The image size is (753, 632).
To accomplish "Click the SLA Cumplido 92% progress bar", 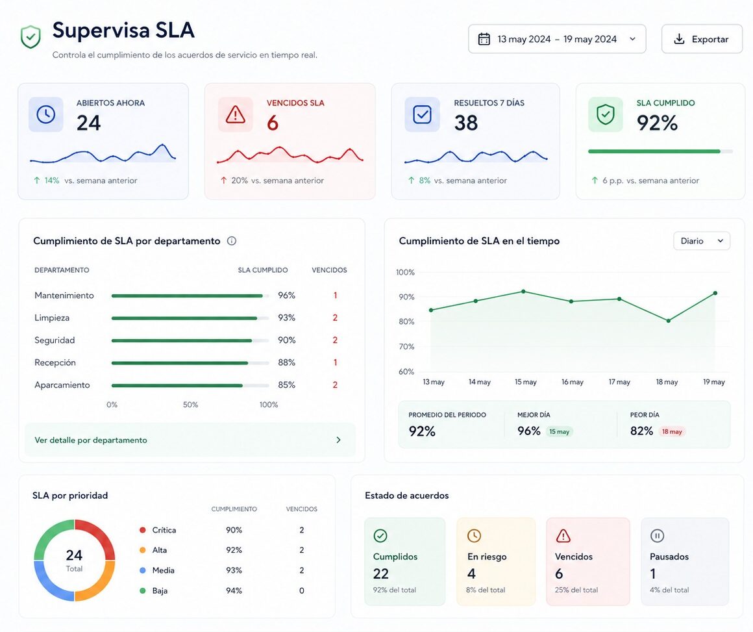I will click(x=660, y=151).
